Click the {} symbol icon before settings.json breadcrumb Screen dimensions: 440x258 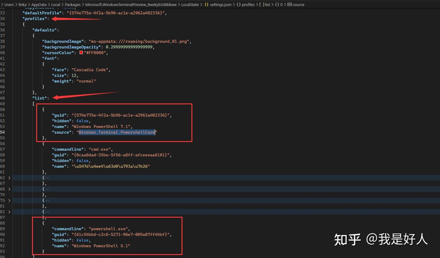coord(207,4)
